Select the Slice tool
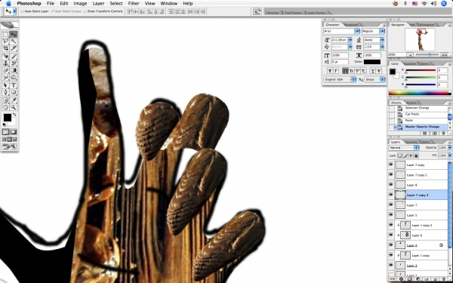This screenshot has height=283, width=453. [14, 48]
